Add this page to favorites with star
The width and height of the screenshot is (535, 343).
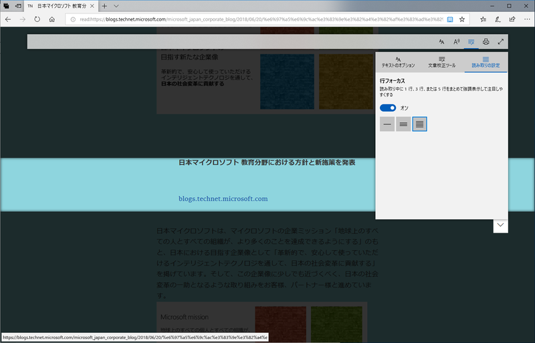[x=462, y=19]
